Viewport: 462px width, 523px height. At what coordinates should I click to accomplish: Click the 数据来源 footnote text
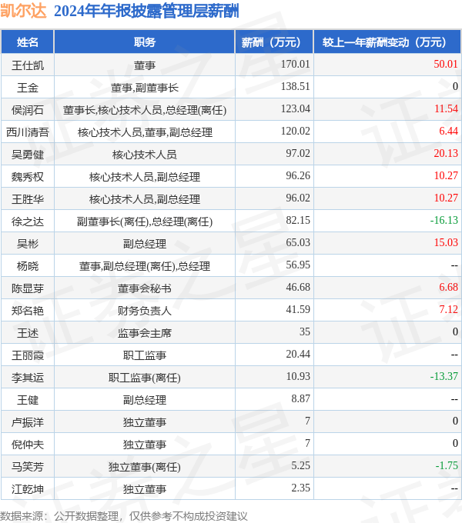pos(124,516)
